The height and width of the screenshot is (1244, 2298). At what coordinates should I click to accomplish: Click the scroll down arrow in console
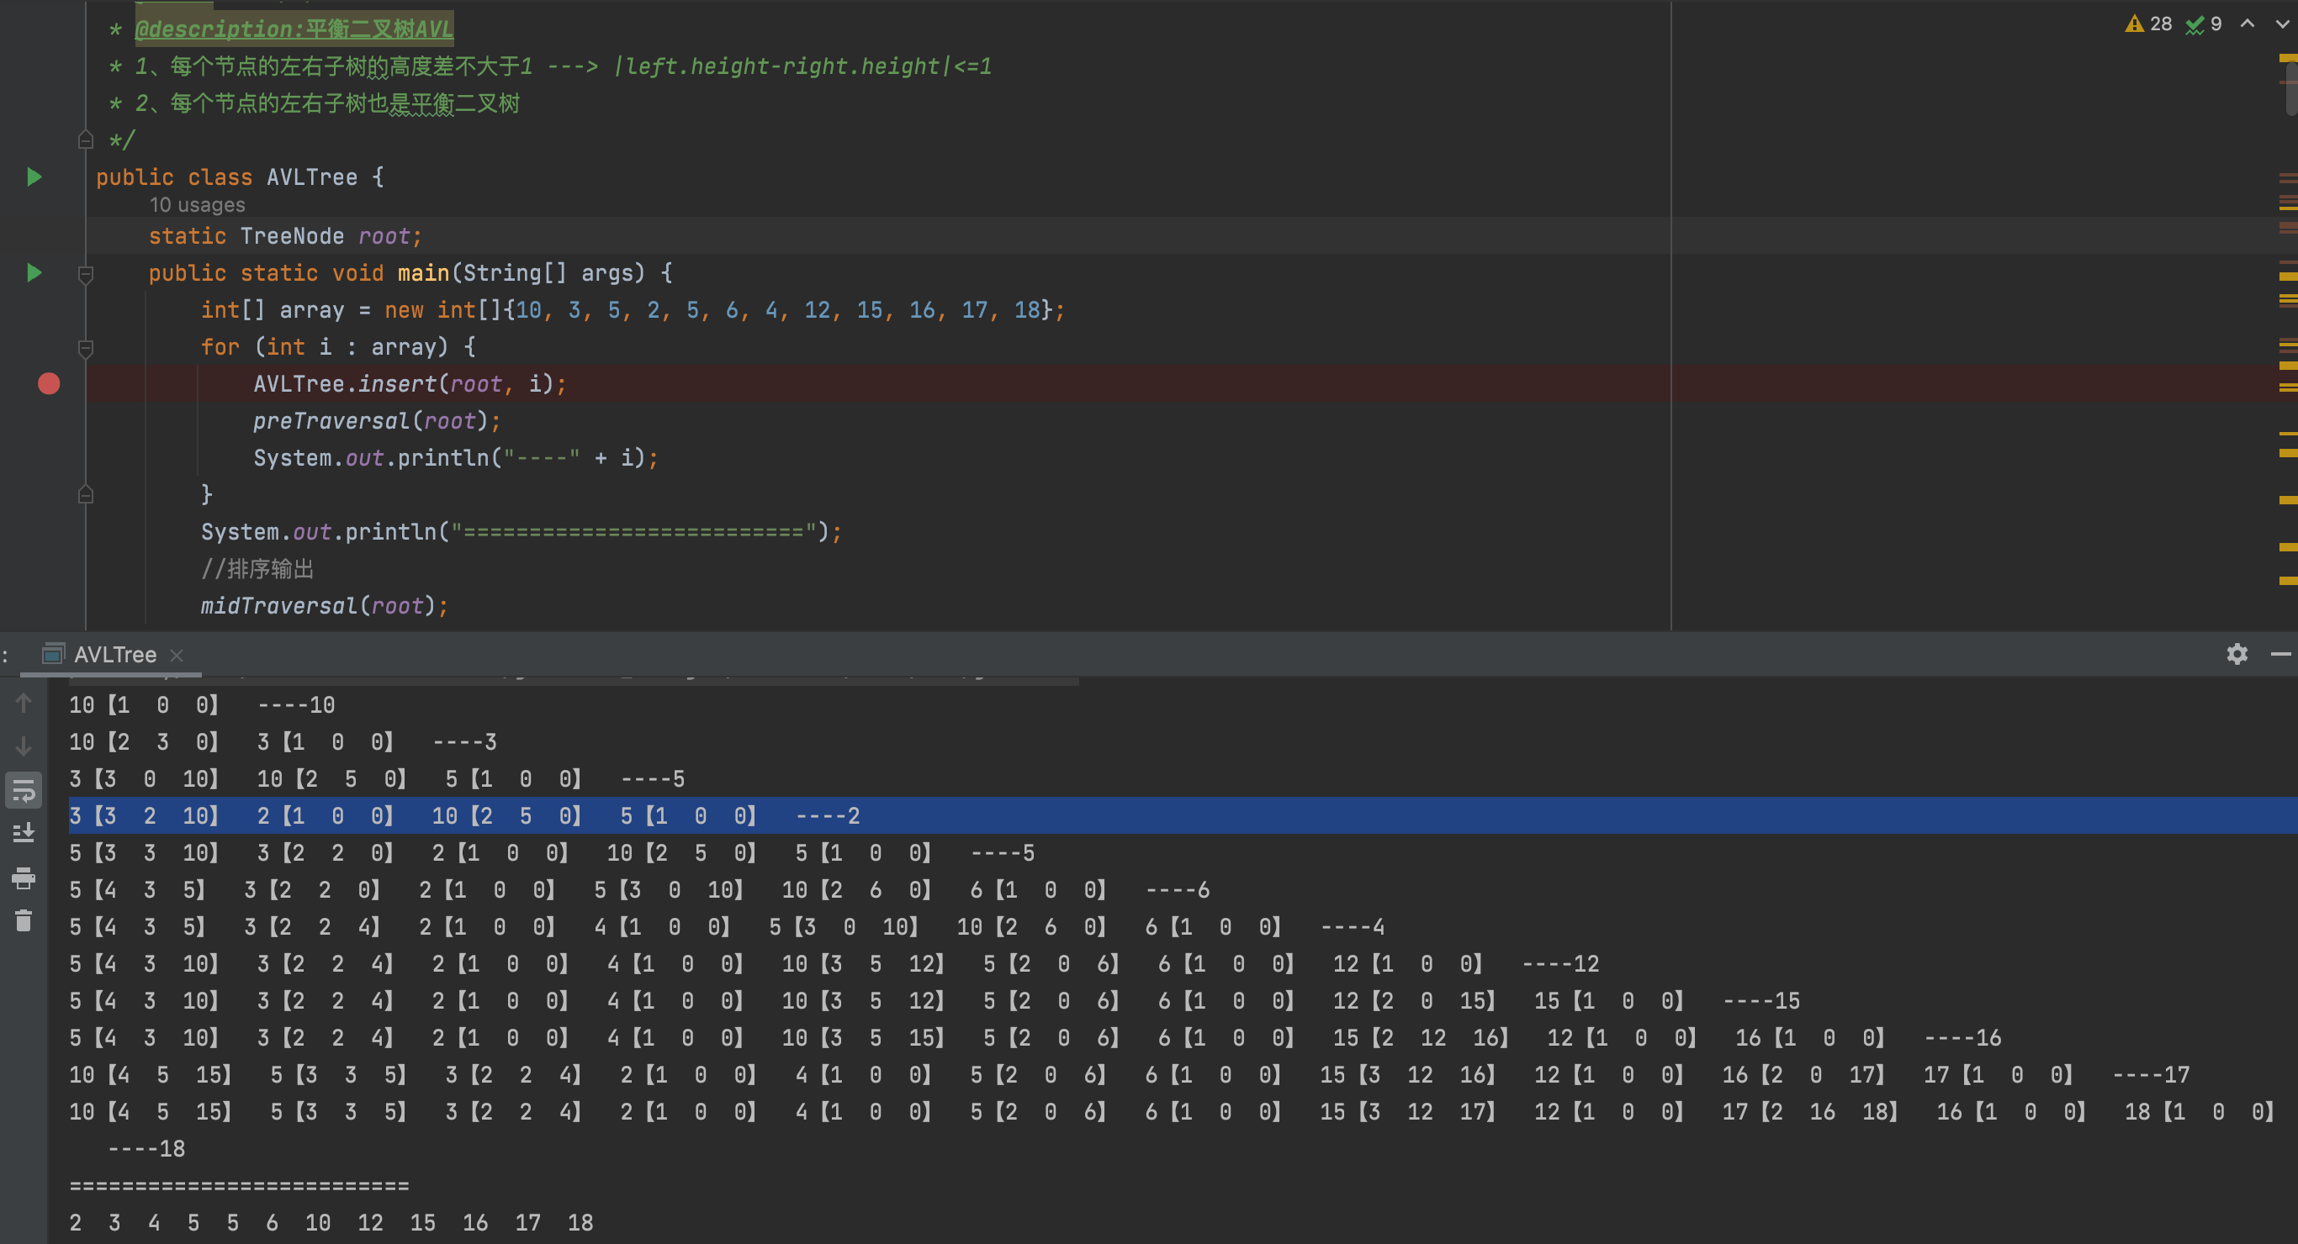click(x=24, y=746)
